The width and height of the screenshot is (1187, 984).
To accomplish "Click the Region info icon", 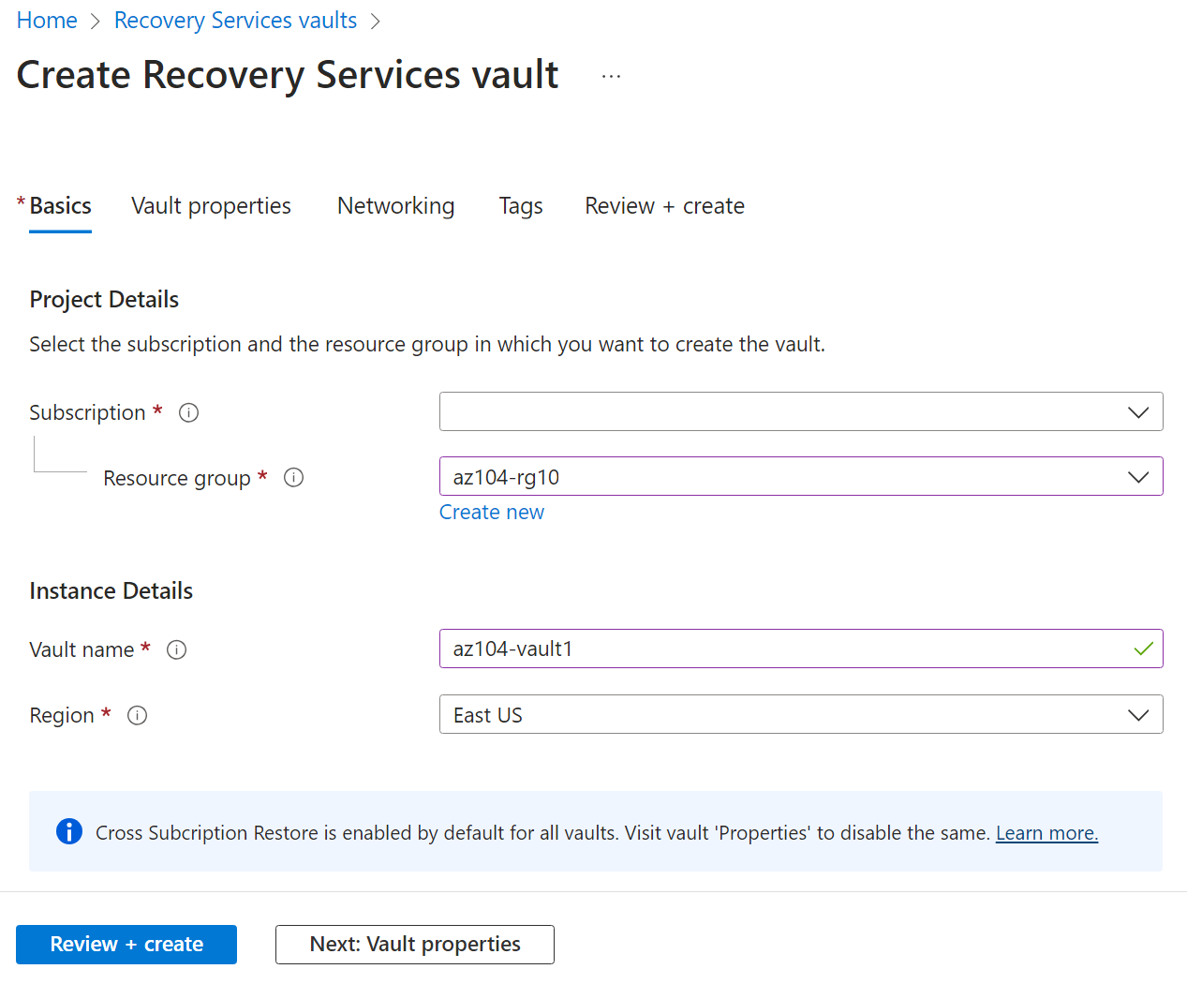I will click(137, 714).
